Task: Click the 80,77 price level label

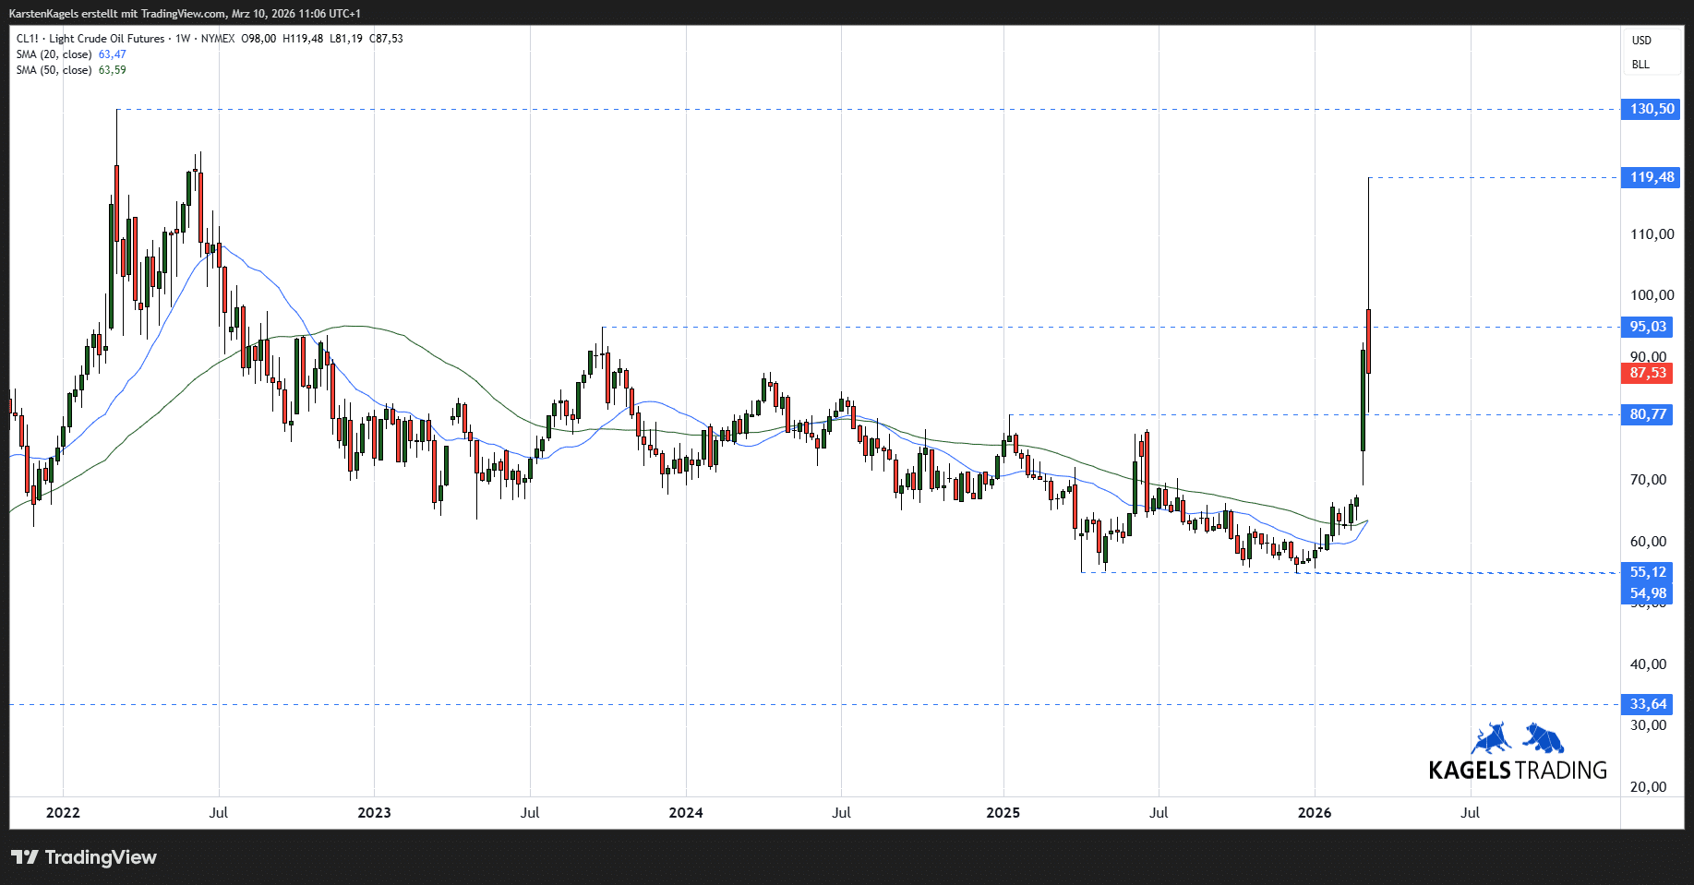Action: coord(1648,414)
